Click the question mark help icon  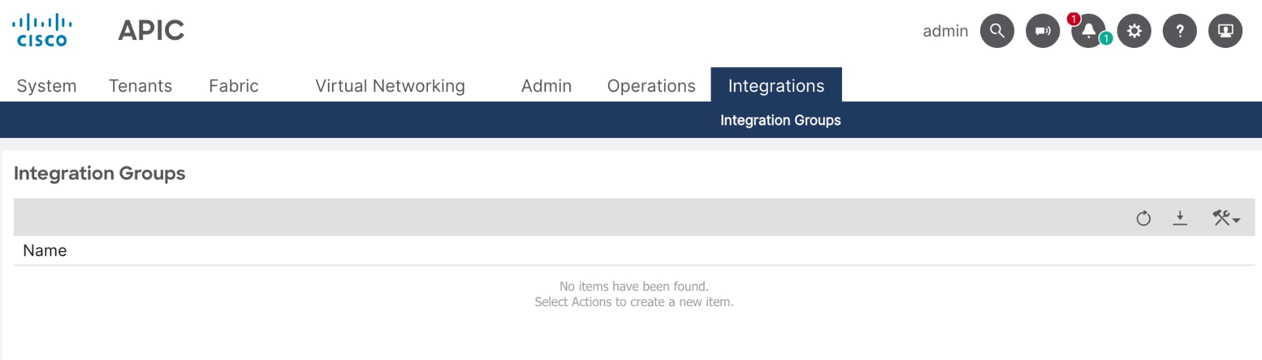[x=1180, y=31]
